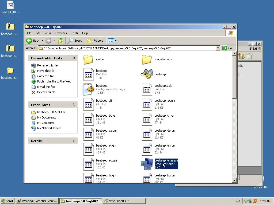Expand the Details panel
Viewport: 274px width, 205px height.
(74, 141)
